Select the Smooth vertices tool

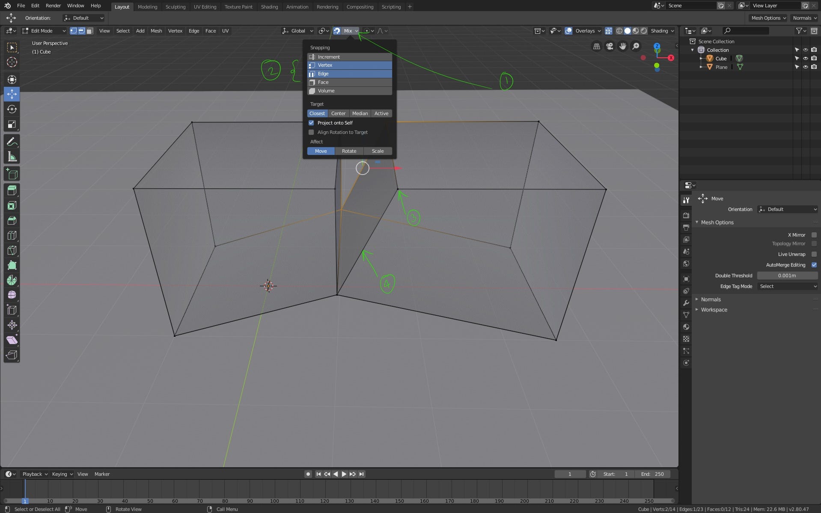click(x=12, y=295)
